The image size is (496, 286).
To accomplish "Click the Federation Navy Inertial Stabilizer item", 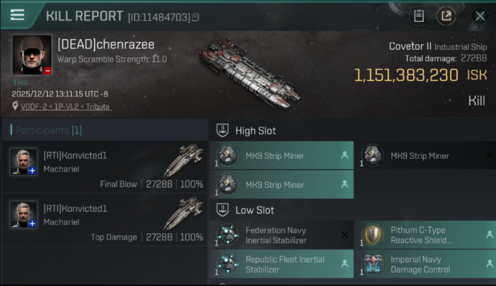I will click(282, 235).
